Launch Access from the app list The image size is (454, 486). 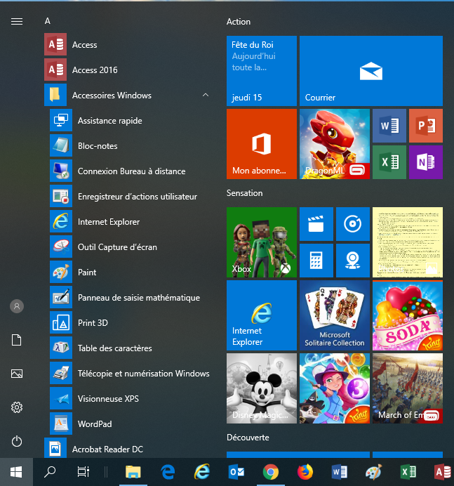tap(128, 45)
